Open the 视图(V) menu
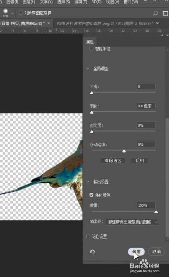This screenshot has height=277, width=169. pos(112,2)
